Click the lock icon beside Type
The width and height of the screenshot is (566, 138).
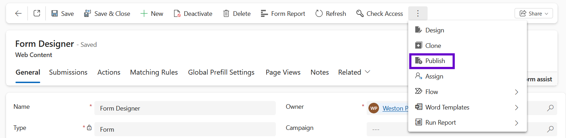[89, 127]
